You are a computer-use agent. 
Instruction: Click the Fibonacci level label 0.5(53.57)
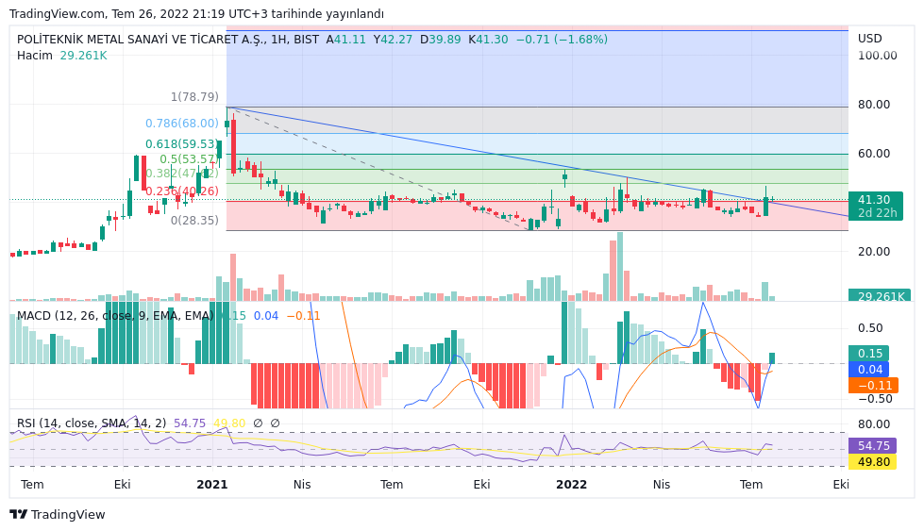(x=189, y=159)
